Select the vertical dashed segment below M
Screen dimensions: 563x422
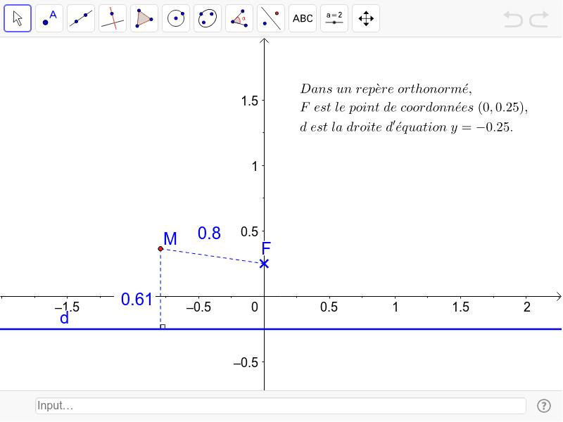(160, 289)
